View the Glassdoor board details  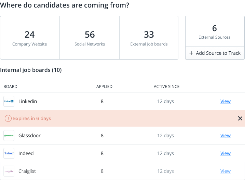click(x=225, y=136)
